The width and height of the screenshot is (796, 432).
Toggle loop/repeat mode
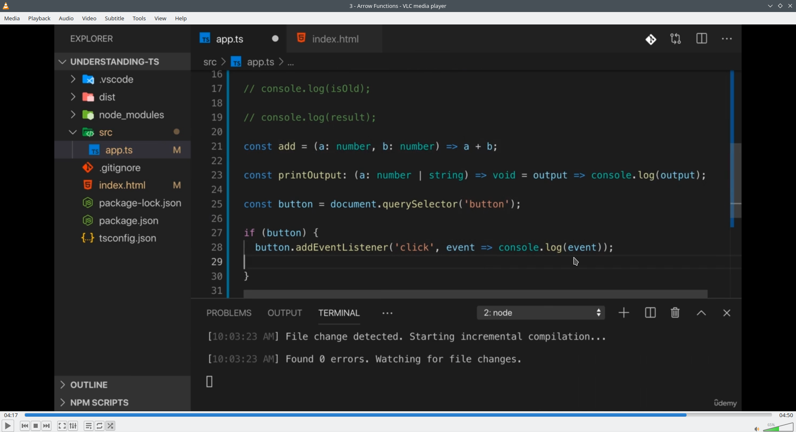100,426
